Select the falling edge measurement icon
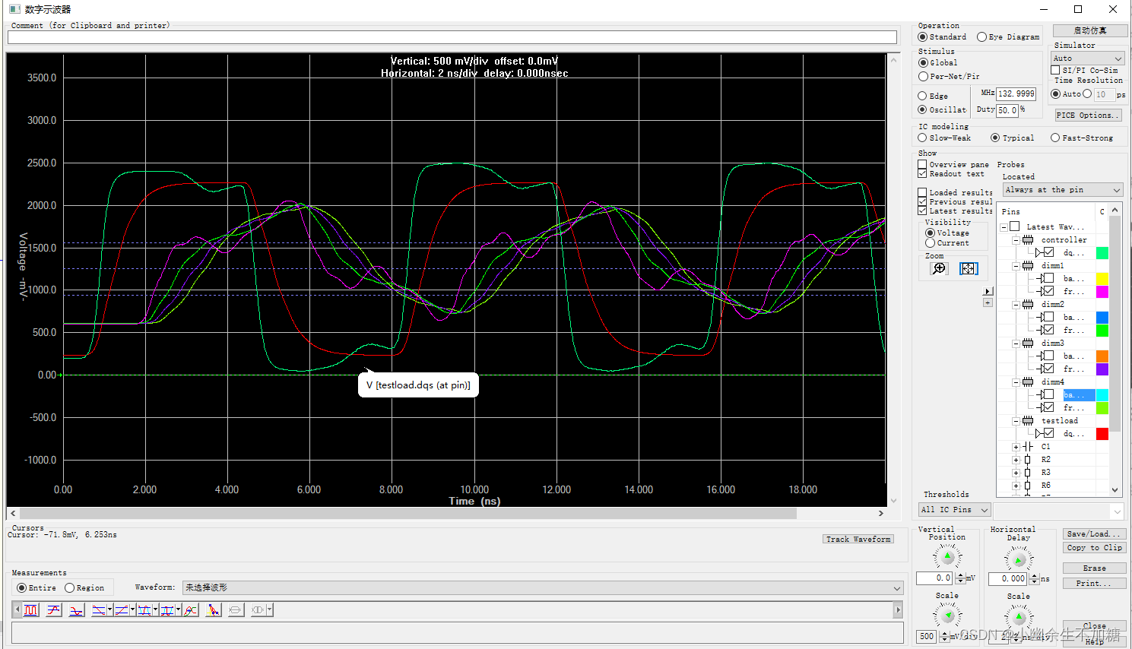 99,609
